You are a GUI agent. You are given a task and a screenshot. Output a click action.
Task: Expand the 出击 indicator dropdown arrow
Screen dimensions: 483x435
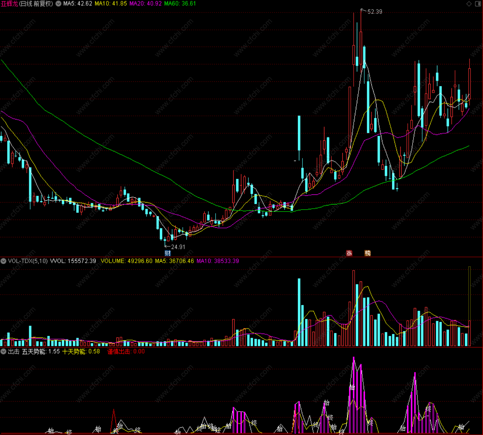click(3, 352)
